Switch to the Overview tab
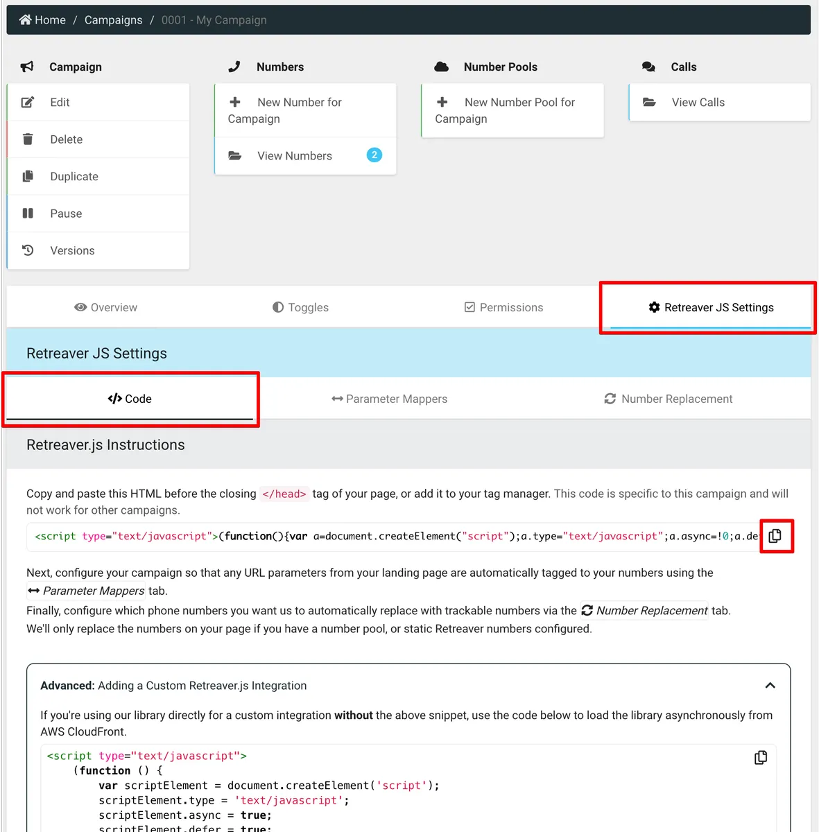 [106, 307]
